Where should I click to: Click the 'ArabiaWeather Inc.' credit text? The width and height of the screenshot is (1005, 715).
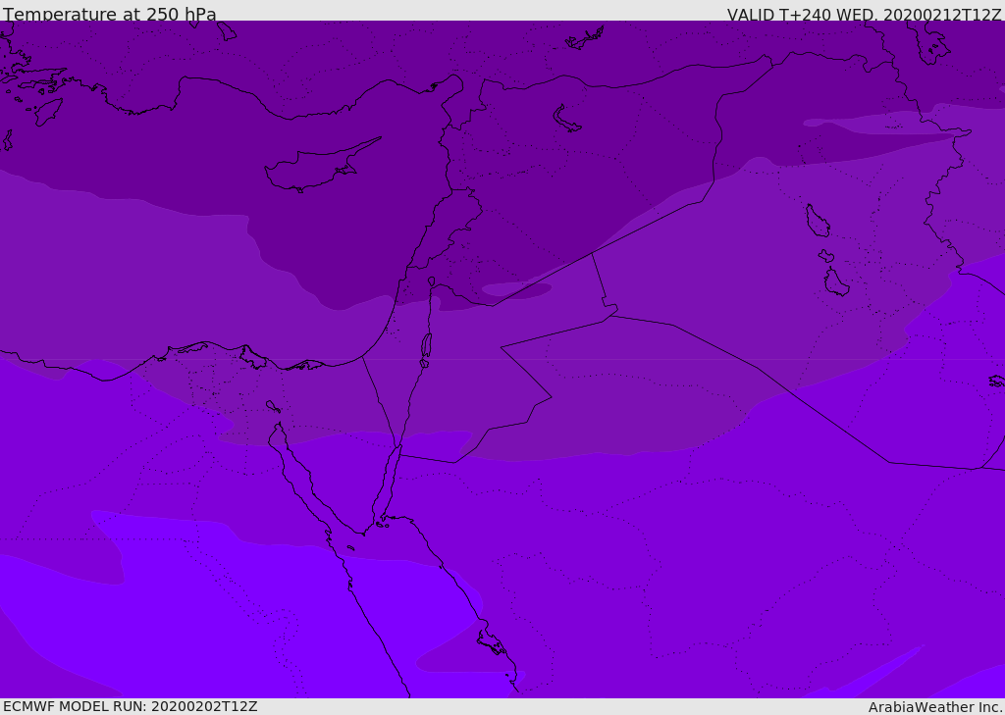[935, 707]
